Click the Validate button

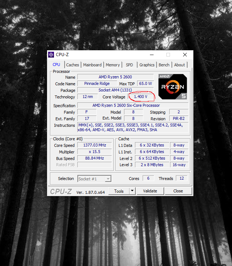pos(150,191)
